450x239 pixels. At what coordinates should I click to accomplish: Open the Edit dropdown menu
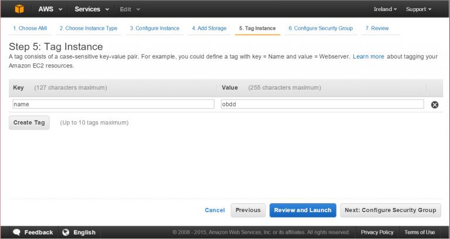[129, 9]
